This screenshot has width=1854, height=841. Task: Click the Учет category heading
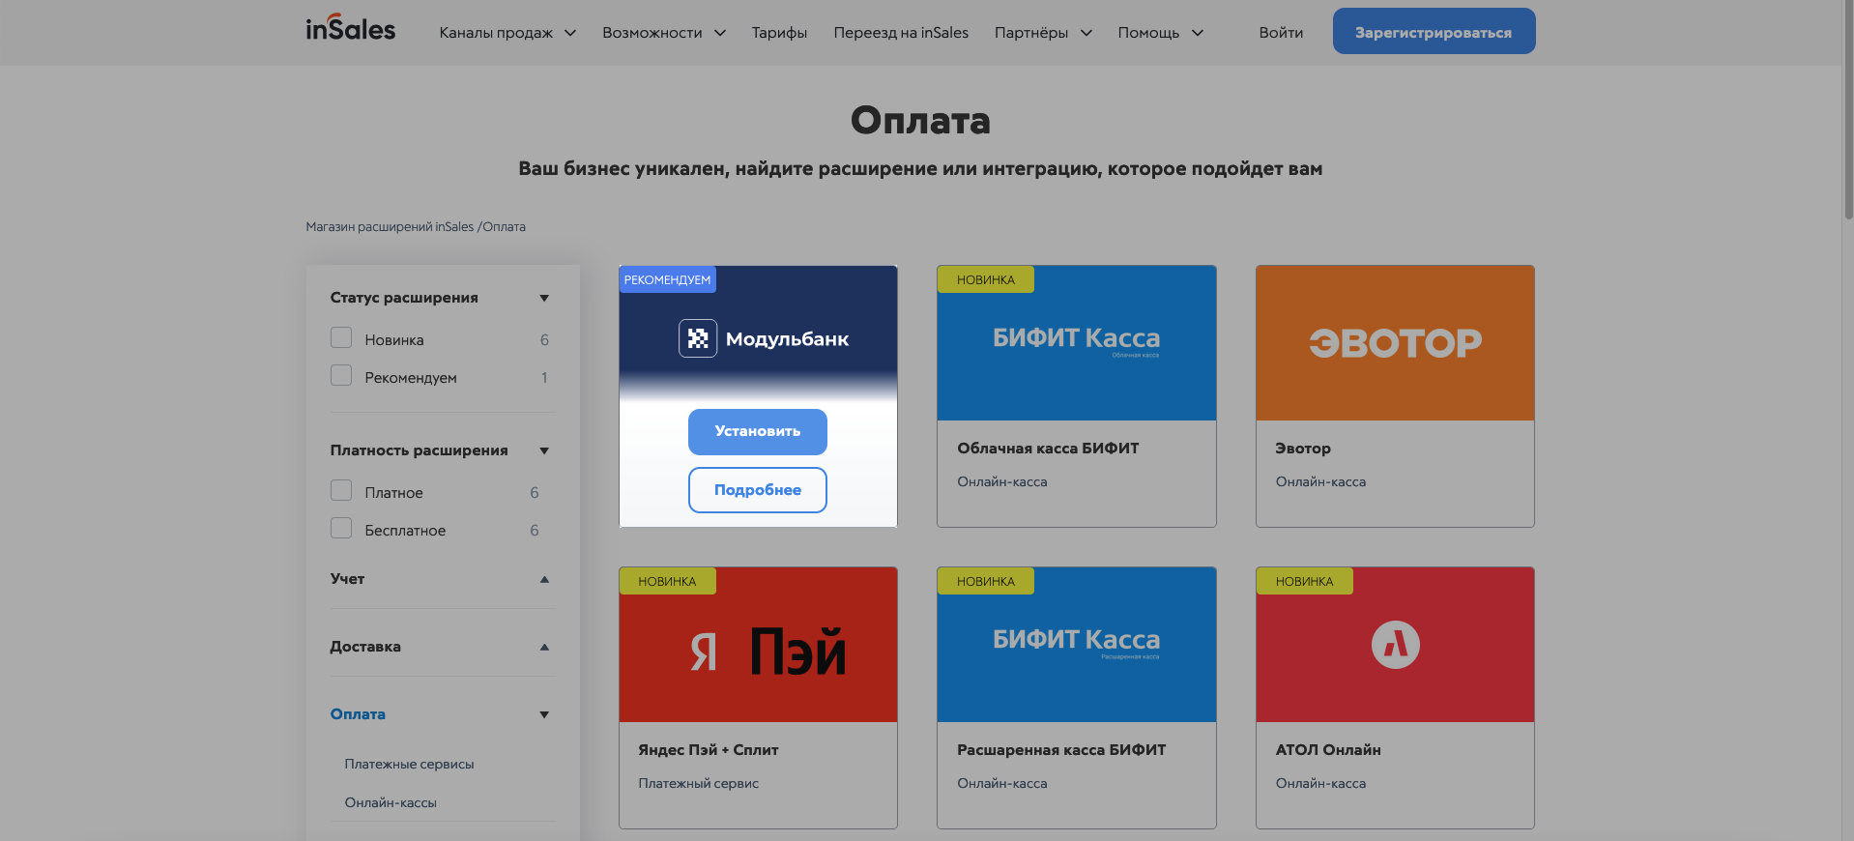pyautogui.click(x=347, y=579)
